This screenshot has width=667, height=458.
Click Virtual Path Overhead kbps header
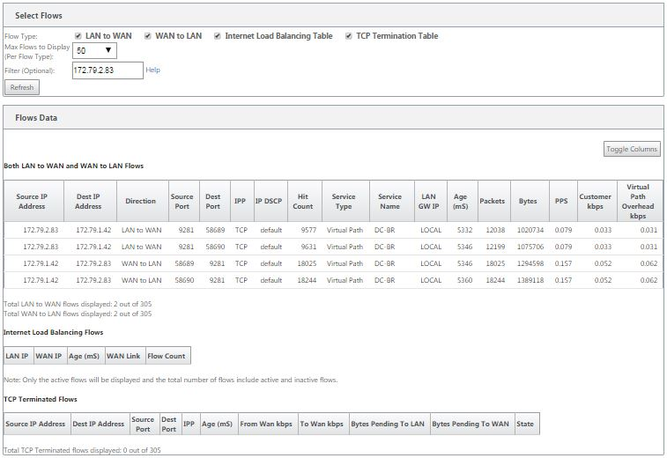pyautogui.click(x=640, y=201)
